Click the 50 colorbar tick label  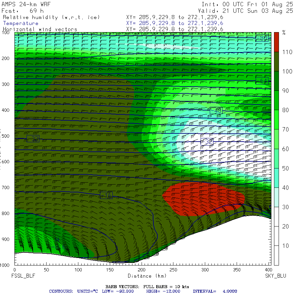[x=285, y=168]
